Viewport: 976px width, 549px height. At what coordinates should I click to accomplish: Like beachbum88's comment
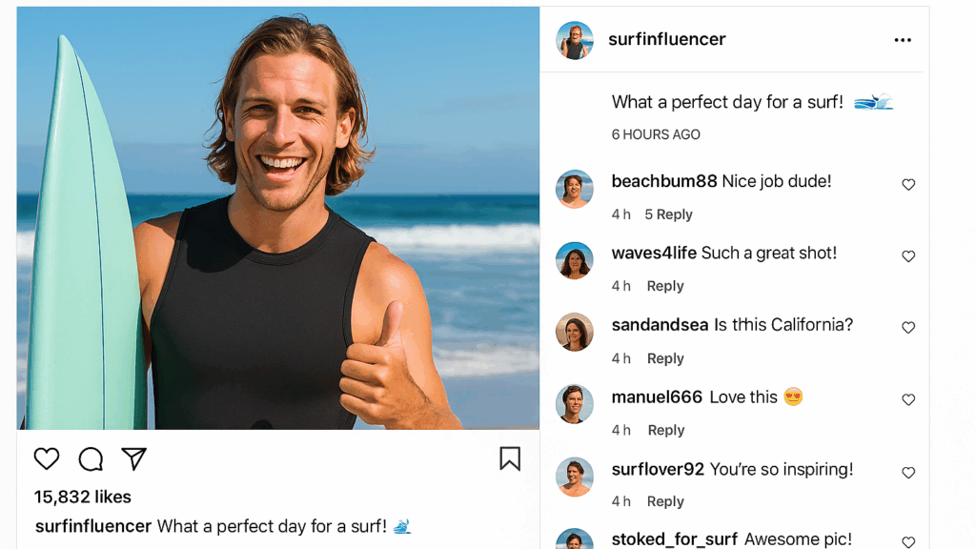tap(908, 185)
